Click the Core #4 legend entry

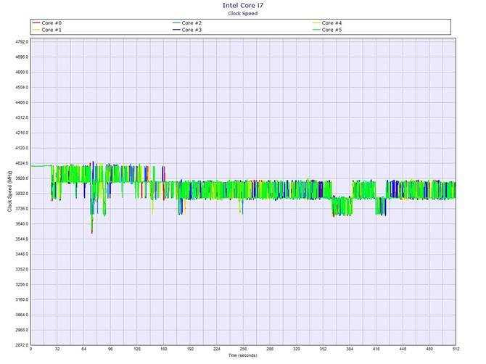327,23
